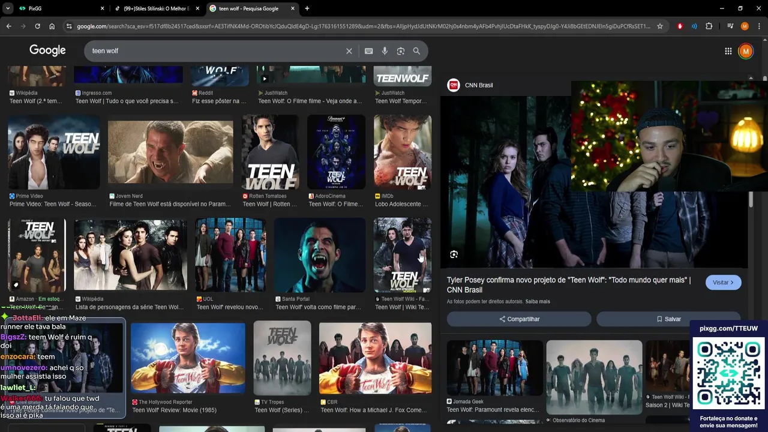
Task: Open the Prime Video Teen Wolf thumbnail
Action: [x=53, y=152]
